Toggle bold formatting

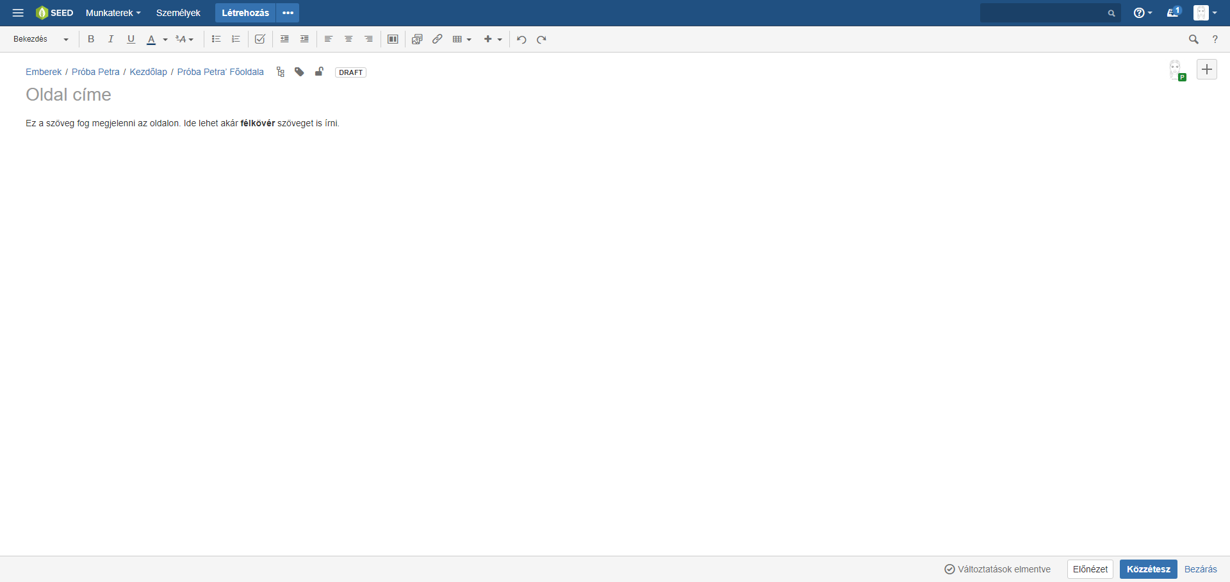click(91, 39)
